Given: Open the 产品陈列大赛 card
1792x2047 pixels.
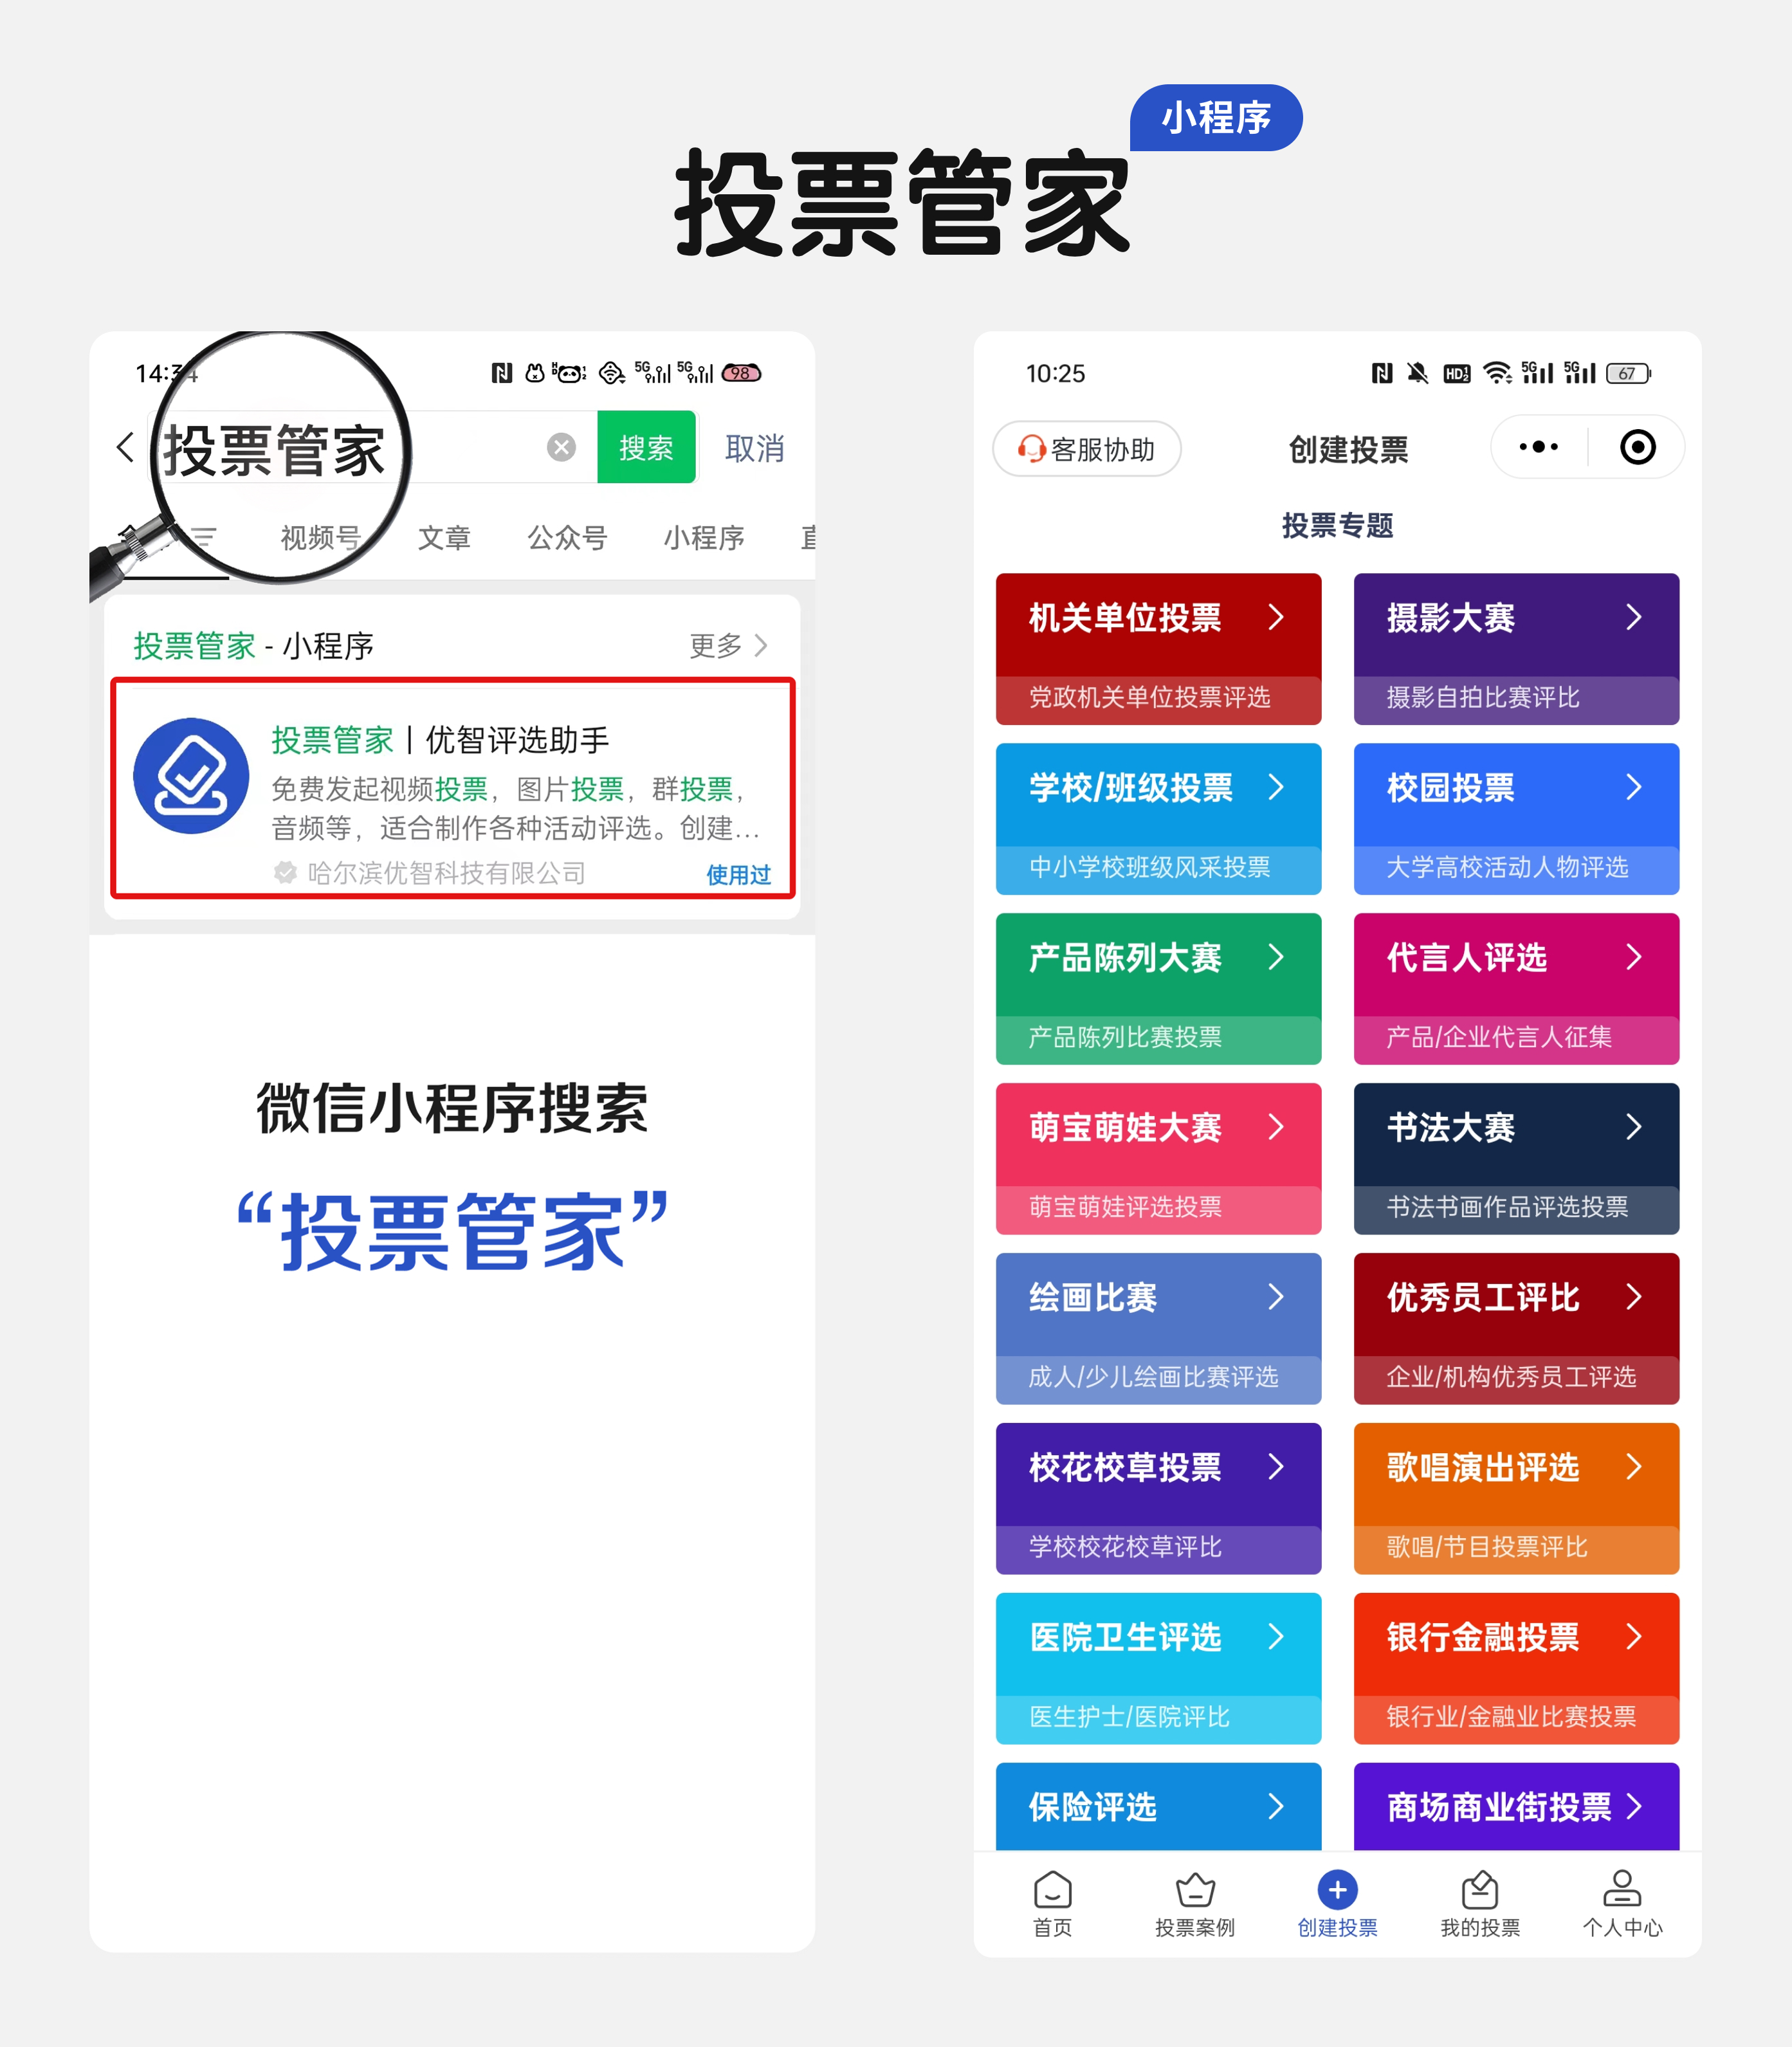Looking at the screenshot, I should tap(1158, 988).
